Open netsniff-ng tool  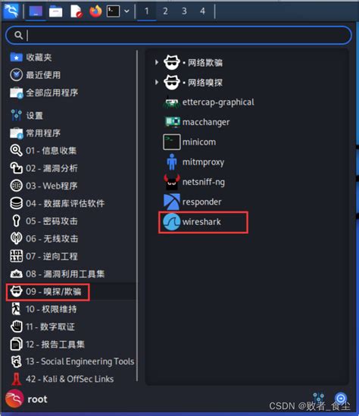point(195,182)
